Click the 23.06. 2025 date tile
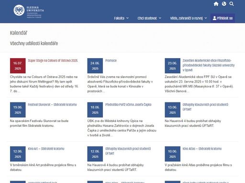245x183 pixels. click(x=172, y=66)
